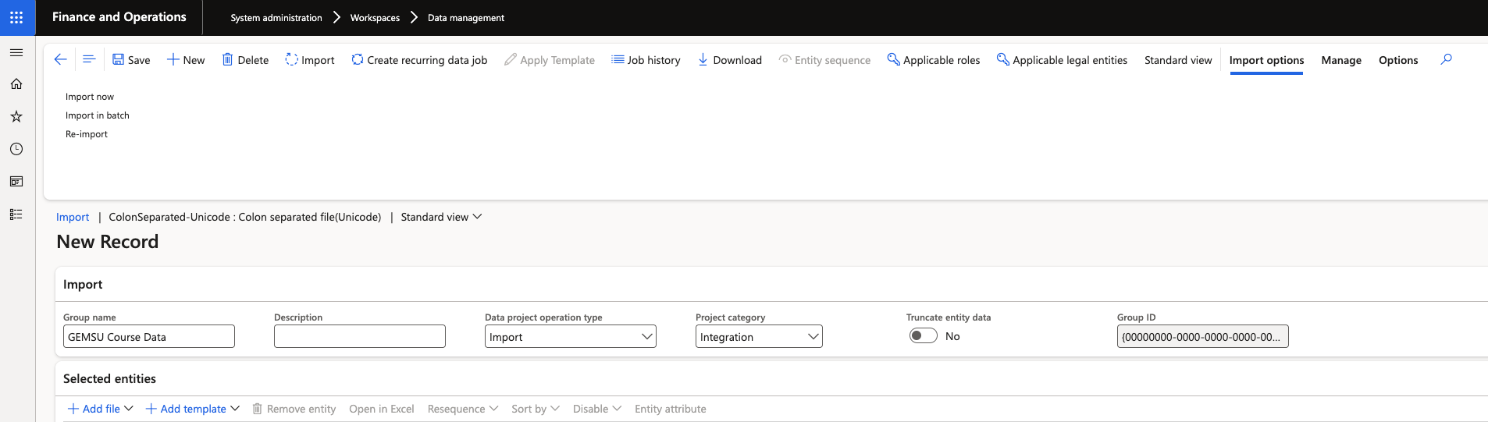Viewport: 1488px width, 422px height.
Task: Save the import project
Action: (x=131, y=60)
